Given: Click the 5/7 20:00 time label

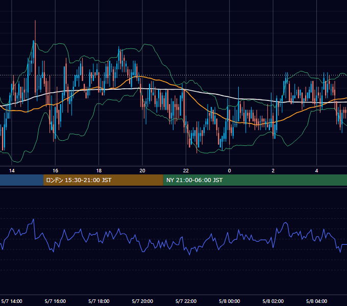Looking at the screenshot, I should tap(142, 301).
